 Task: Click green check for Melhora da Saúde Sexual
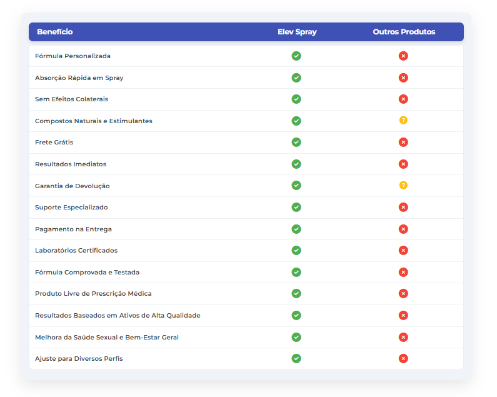coord(296,337)
